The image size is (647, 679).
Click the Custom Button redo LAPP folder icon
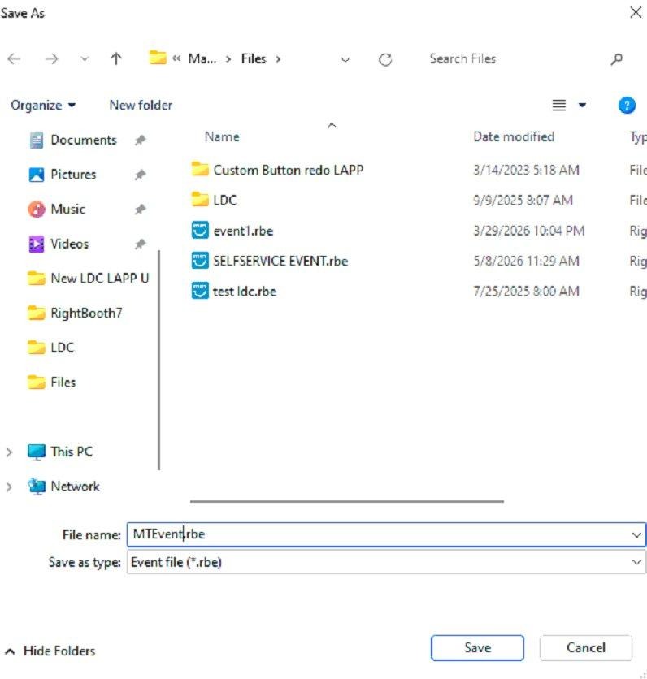(x=200, y=169)
